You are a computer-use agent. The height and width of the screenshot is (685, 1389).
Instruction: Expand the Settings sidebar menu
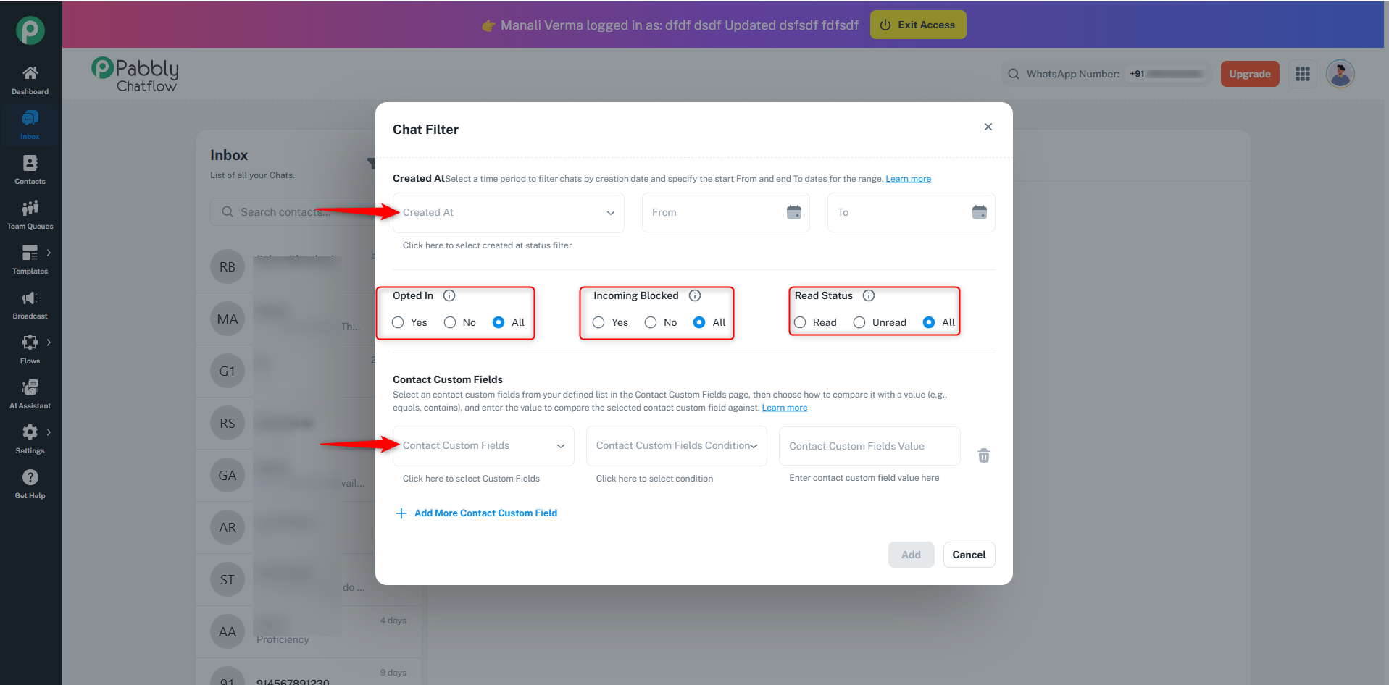[x=49, y=432]
